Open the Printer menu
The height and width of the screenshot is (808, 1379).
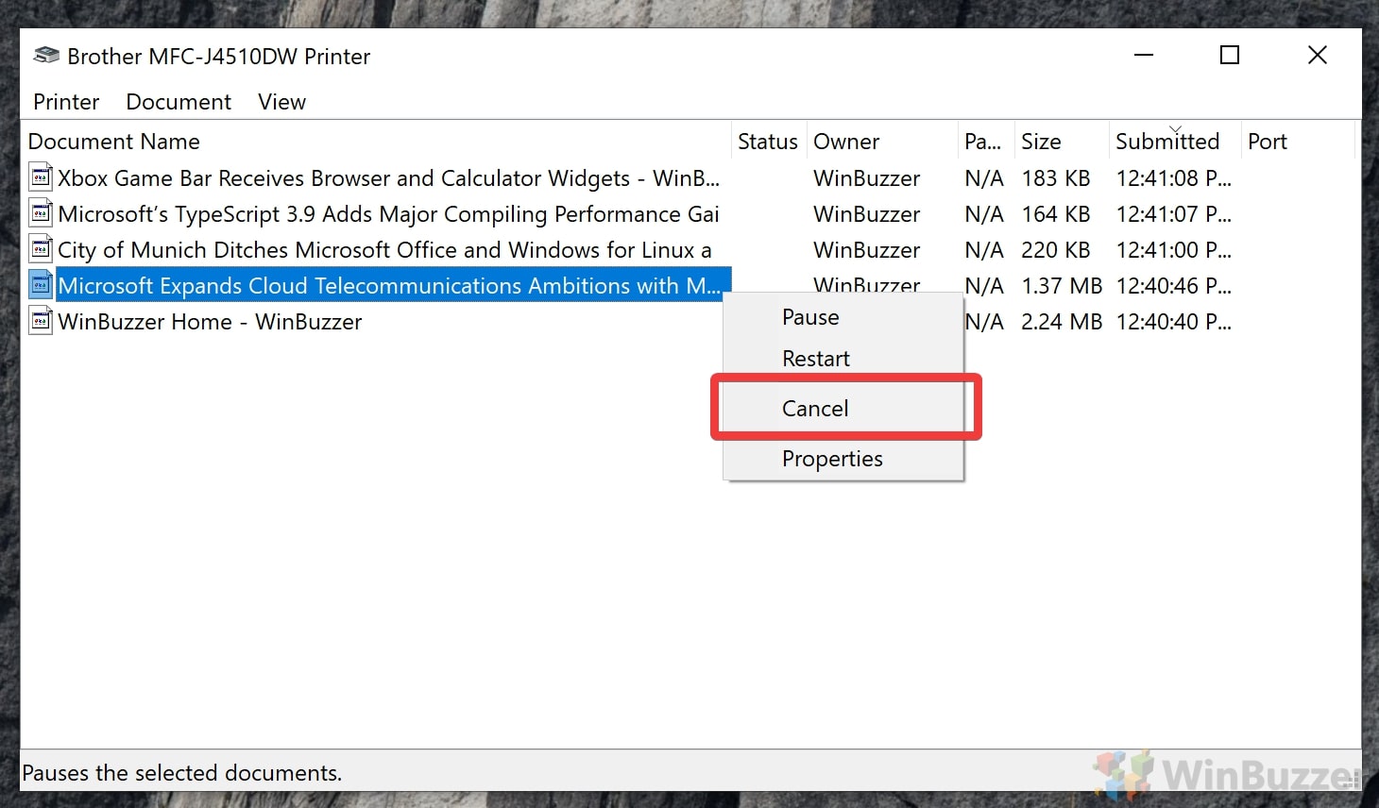[x=66, y=102]
